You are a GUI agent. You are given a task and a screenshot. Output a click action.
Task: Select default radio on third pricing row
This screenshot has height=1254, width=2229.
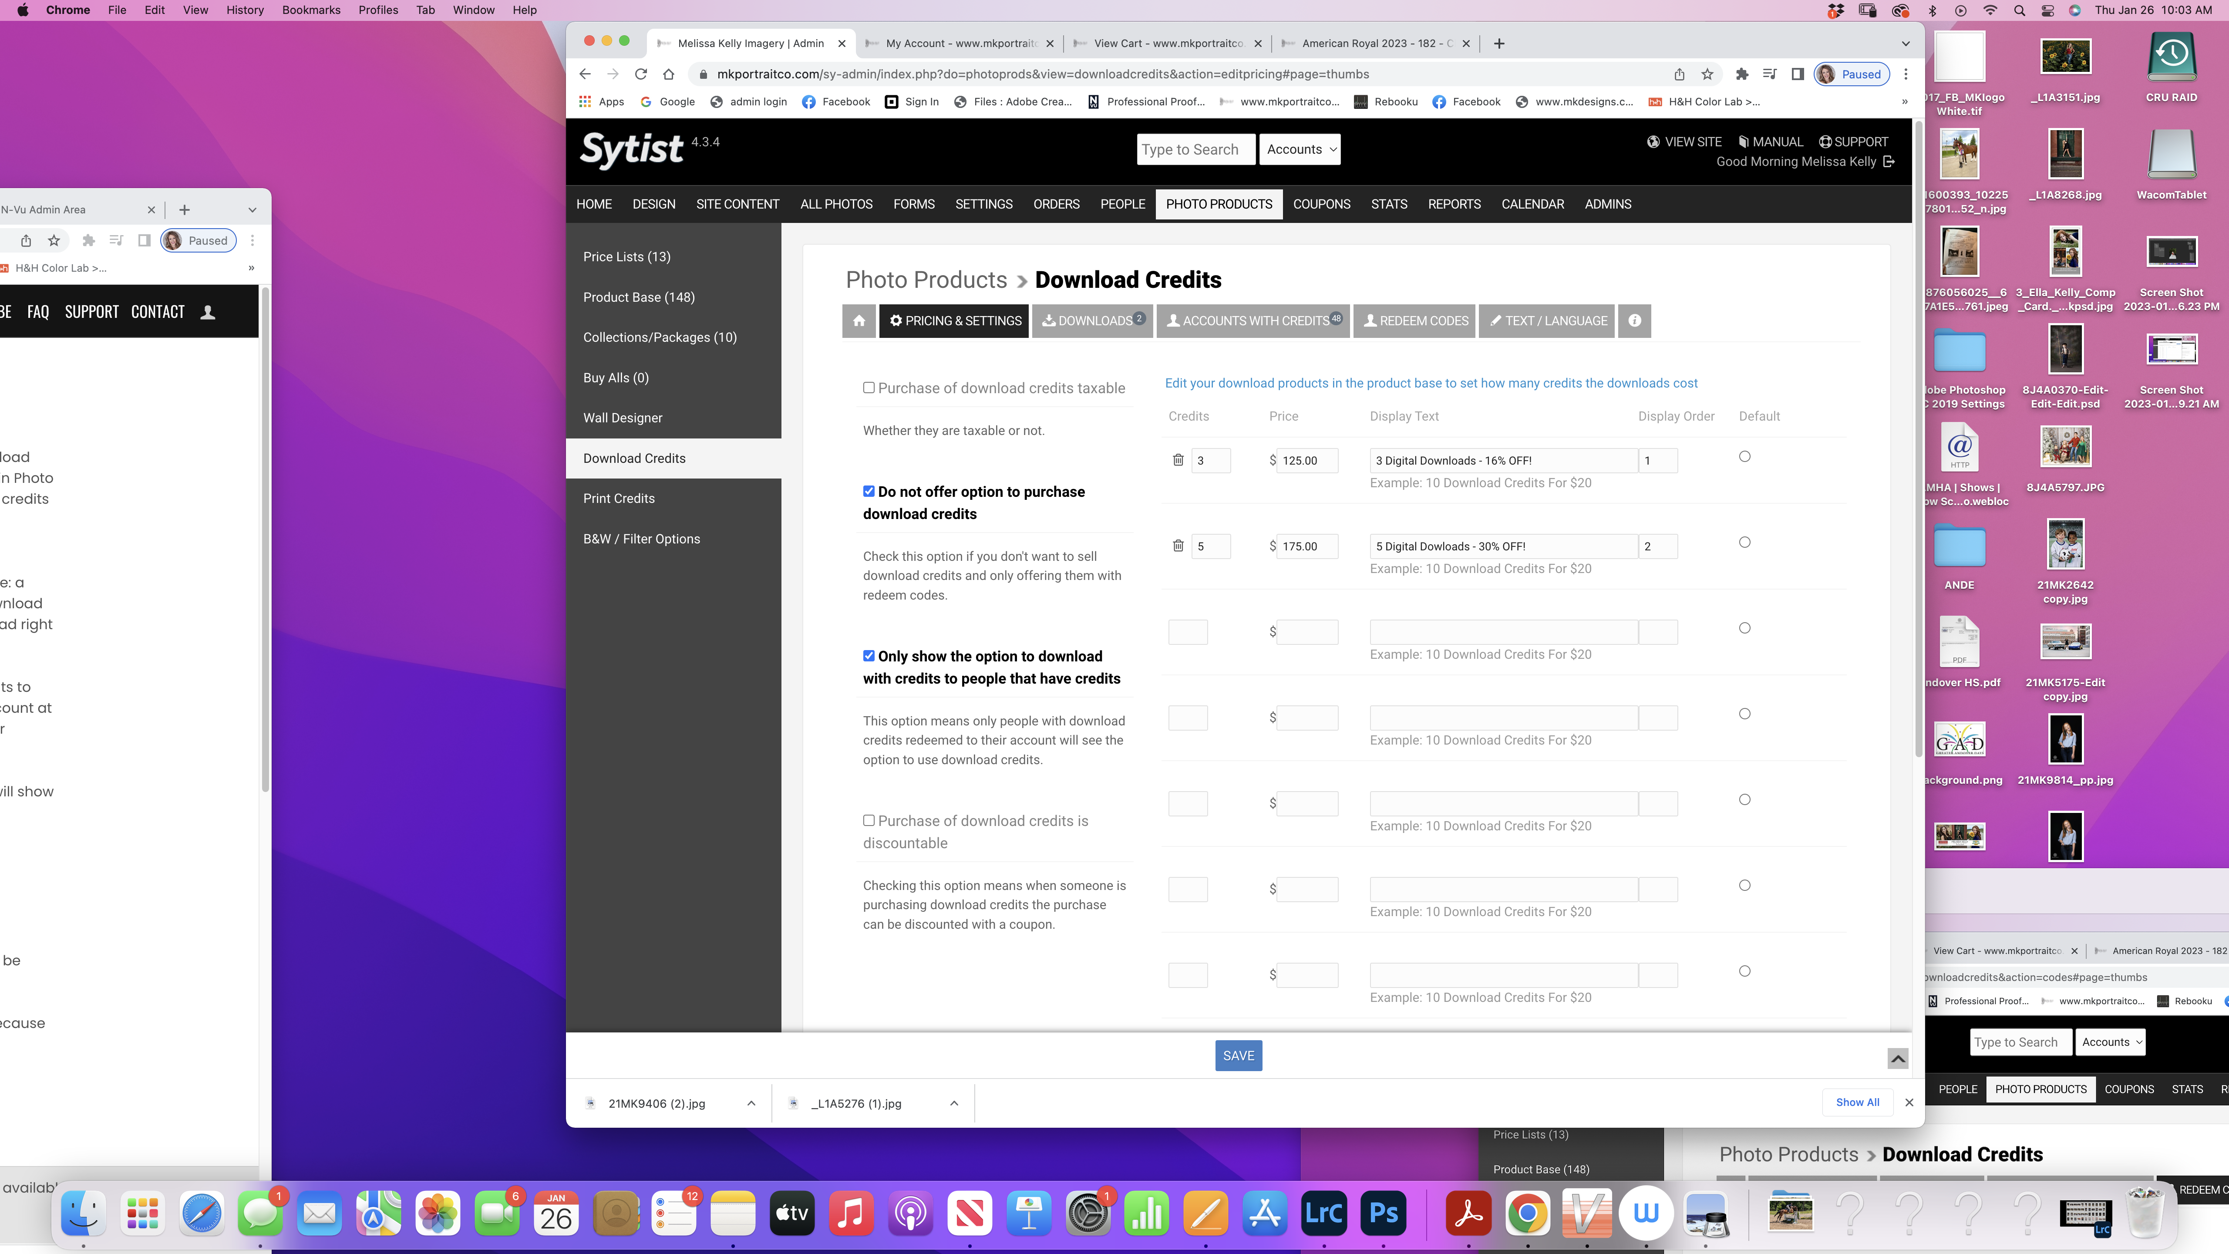tap(1744, 628)
